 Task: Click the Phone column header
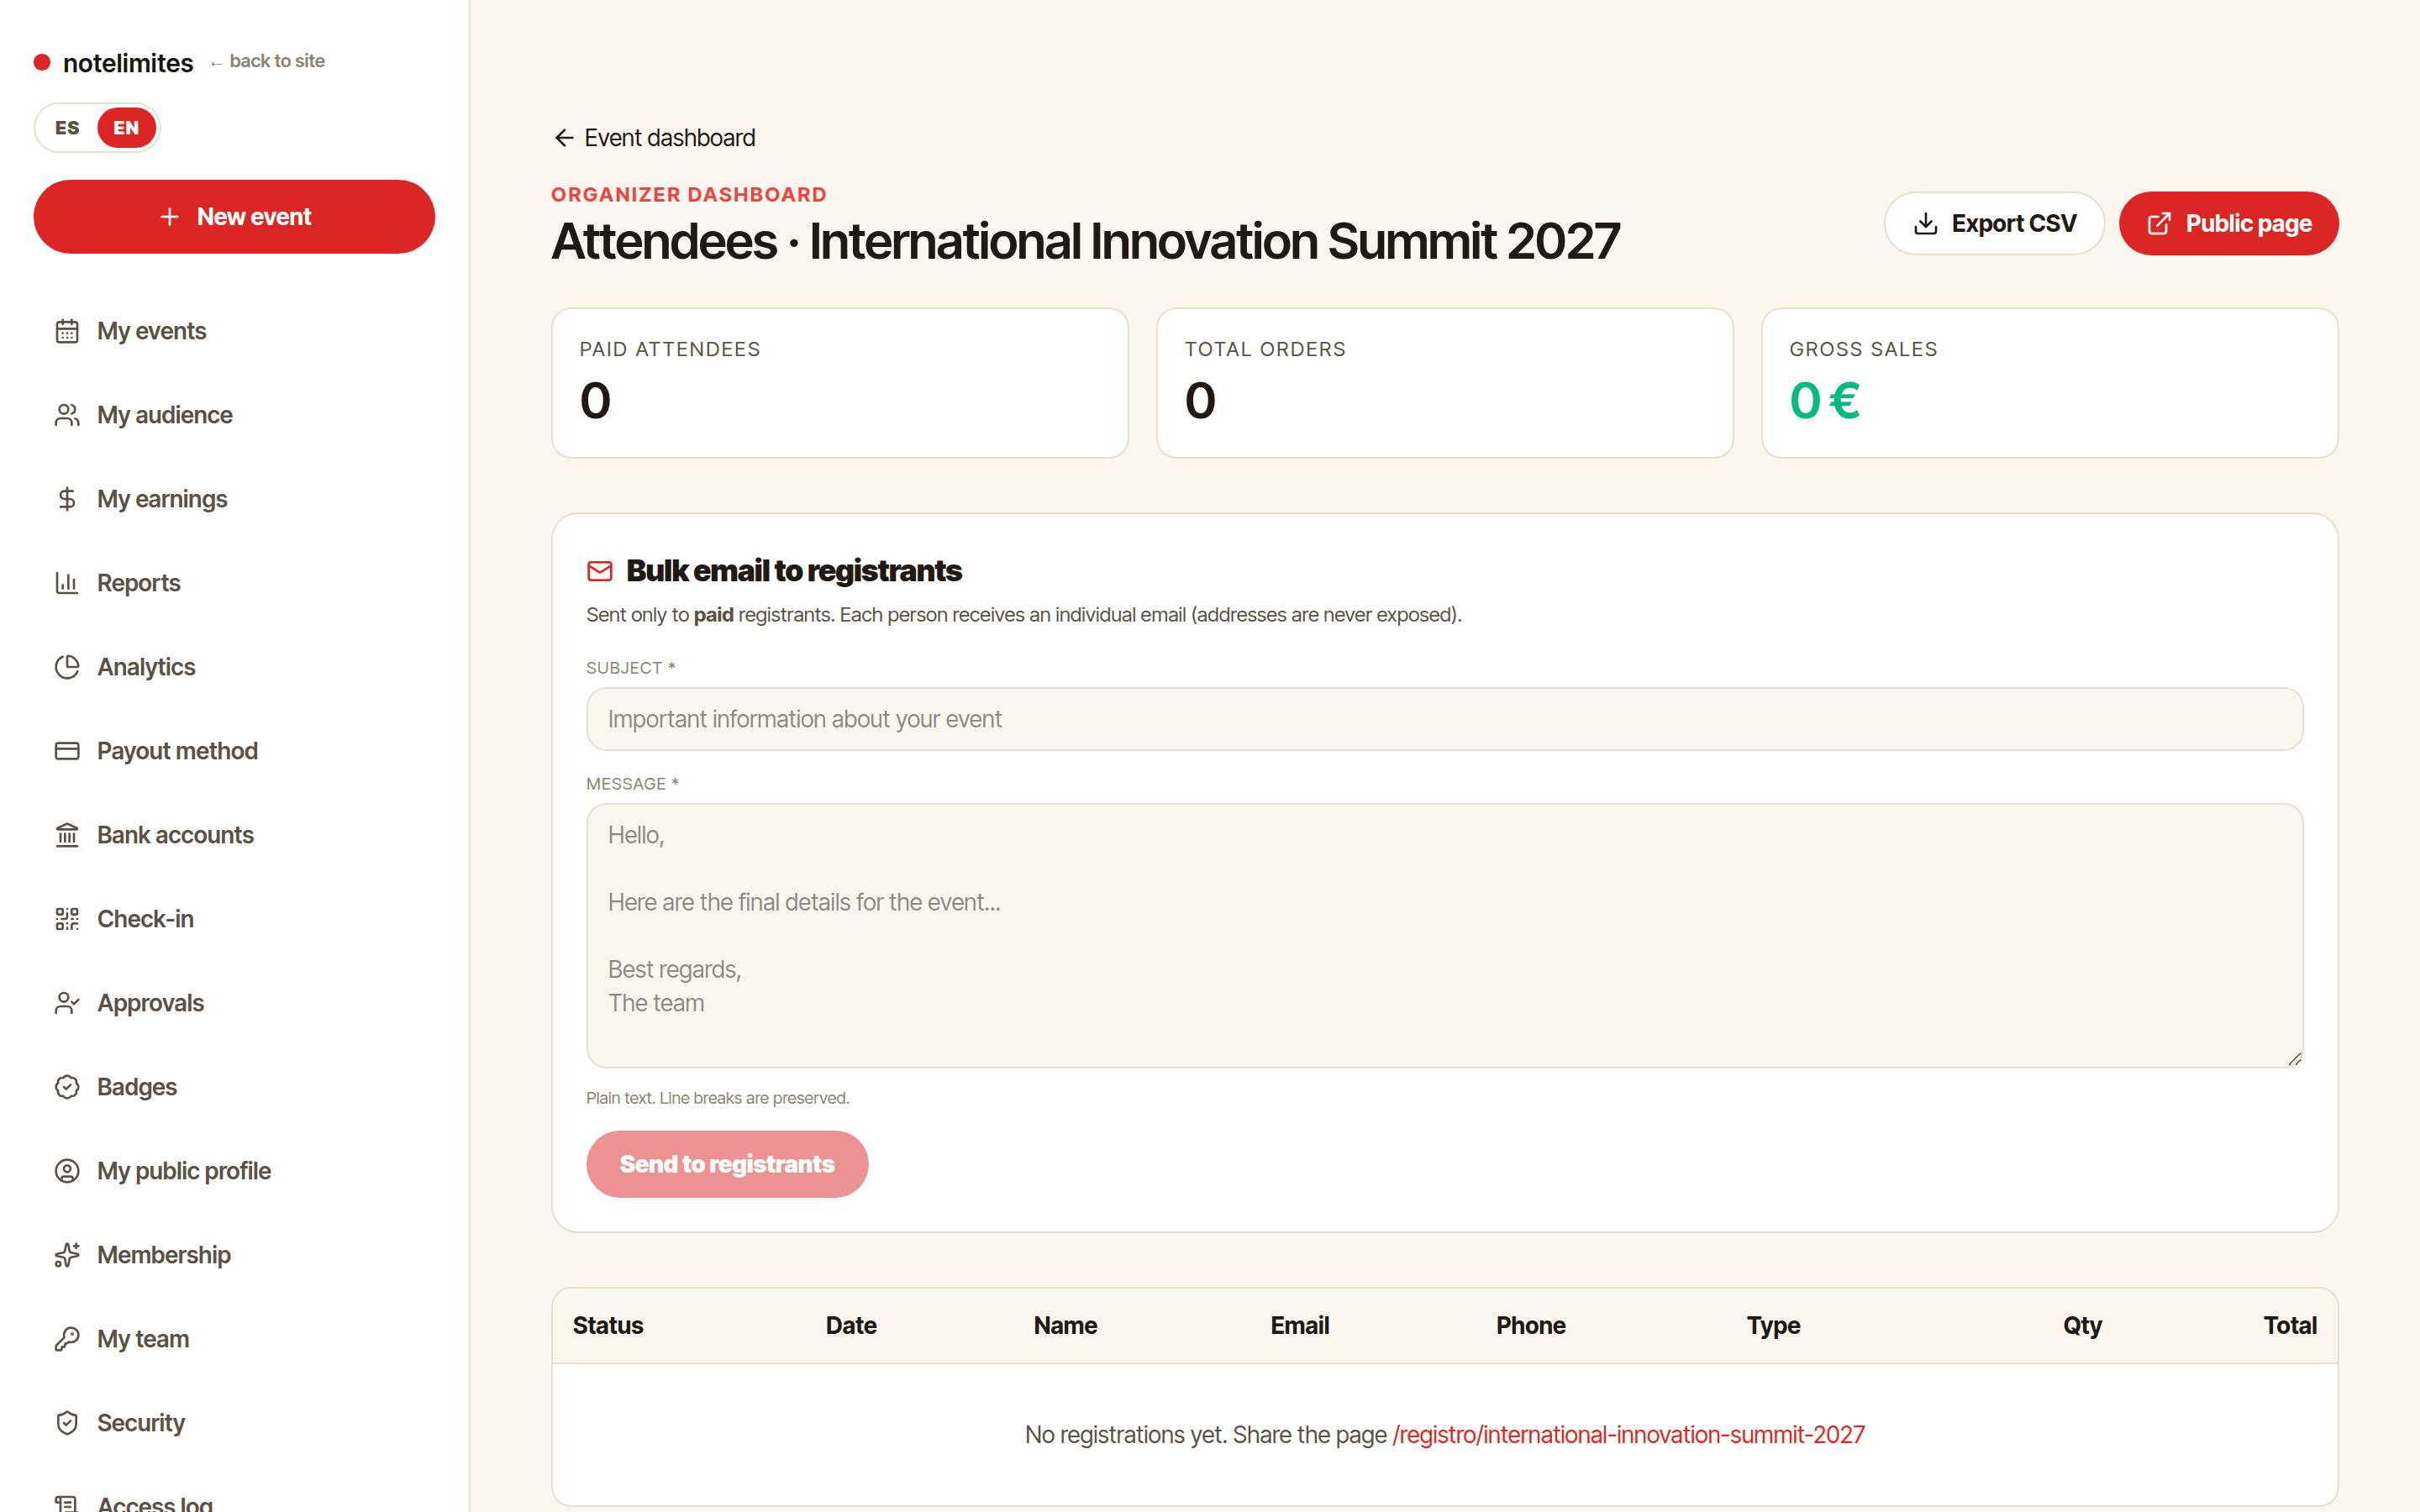(x=1531, y=1325)
